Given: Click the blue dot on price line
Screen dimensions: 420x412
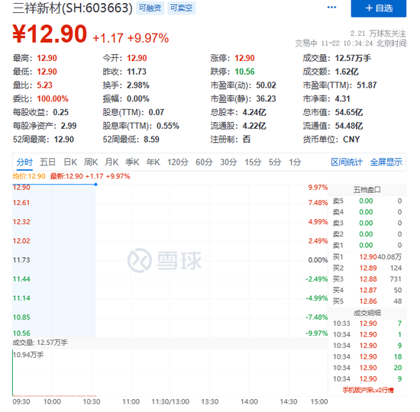Looking at the screenshot, I should click(95, 185).
